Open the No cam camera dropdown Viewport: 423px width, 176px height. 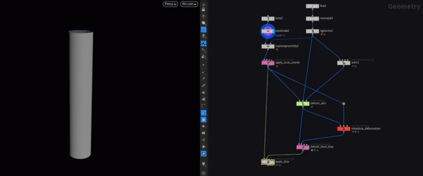(190, 4)
